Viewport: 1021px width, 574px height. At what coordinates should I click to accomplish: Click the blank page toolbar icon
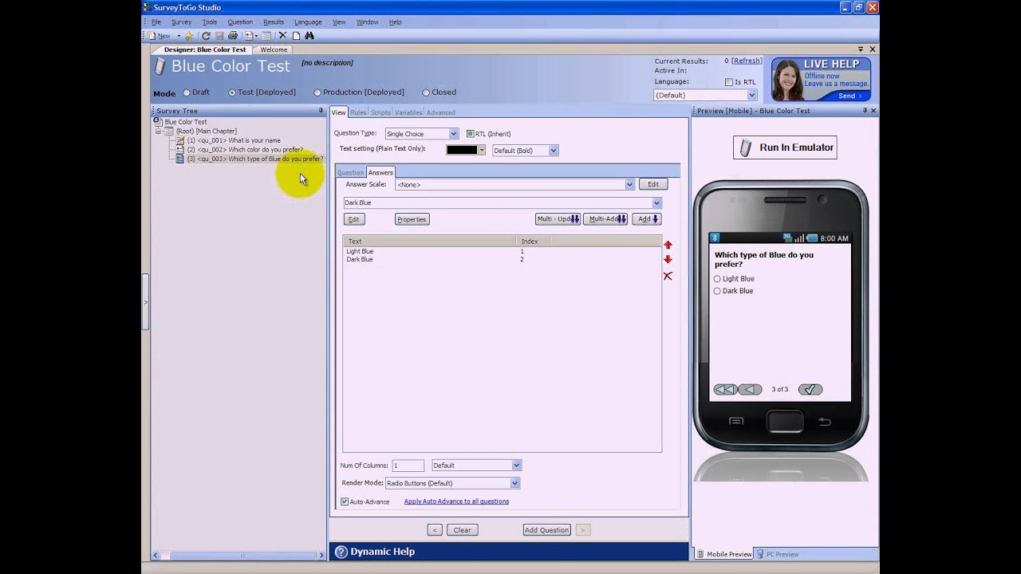click(x=296, y=36)
